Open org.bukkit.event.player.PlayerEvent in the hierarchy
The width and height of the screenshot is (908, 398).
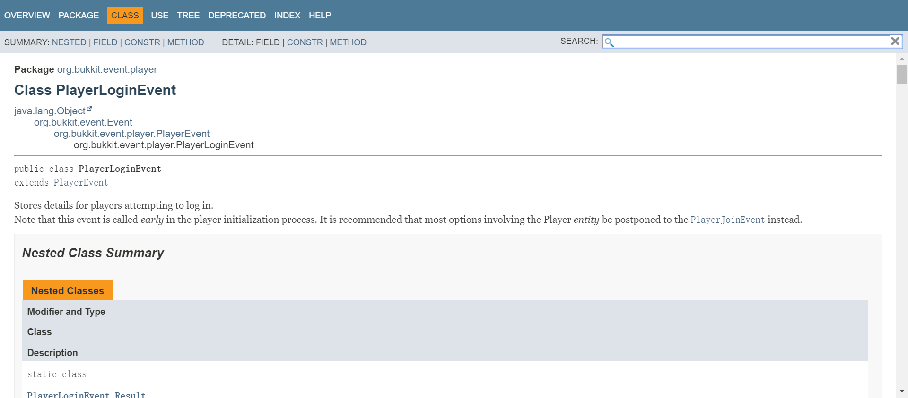pyautogui.click(x=131, y=134)
